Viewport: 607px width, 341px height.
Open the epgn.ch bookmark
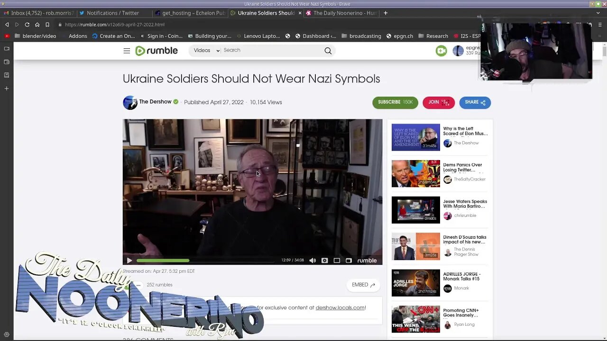400,36
